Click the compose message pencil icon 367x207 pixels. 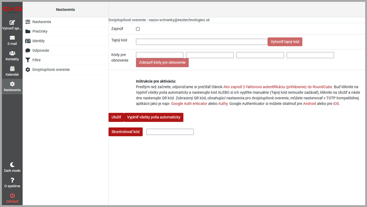pos(12,22)
